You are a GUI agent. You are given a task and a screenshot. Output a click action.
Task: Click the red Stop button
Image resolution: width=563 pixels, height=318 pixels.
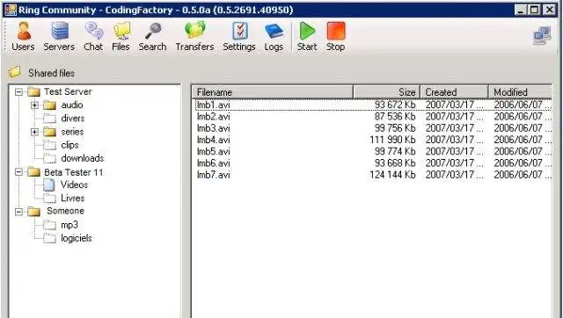(x=336, y=37)
